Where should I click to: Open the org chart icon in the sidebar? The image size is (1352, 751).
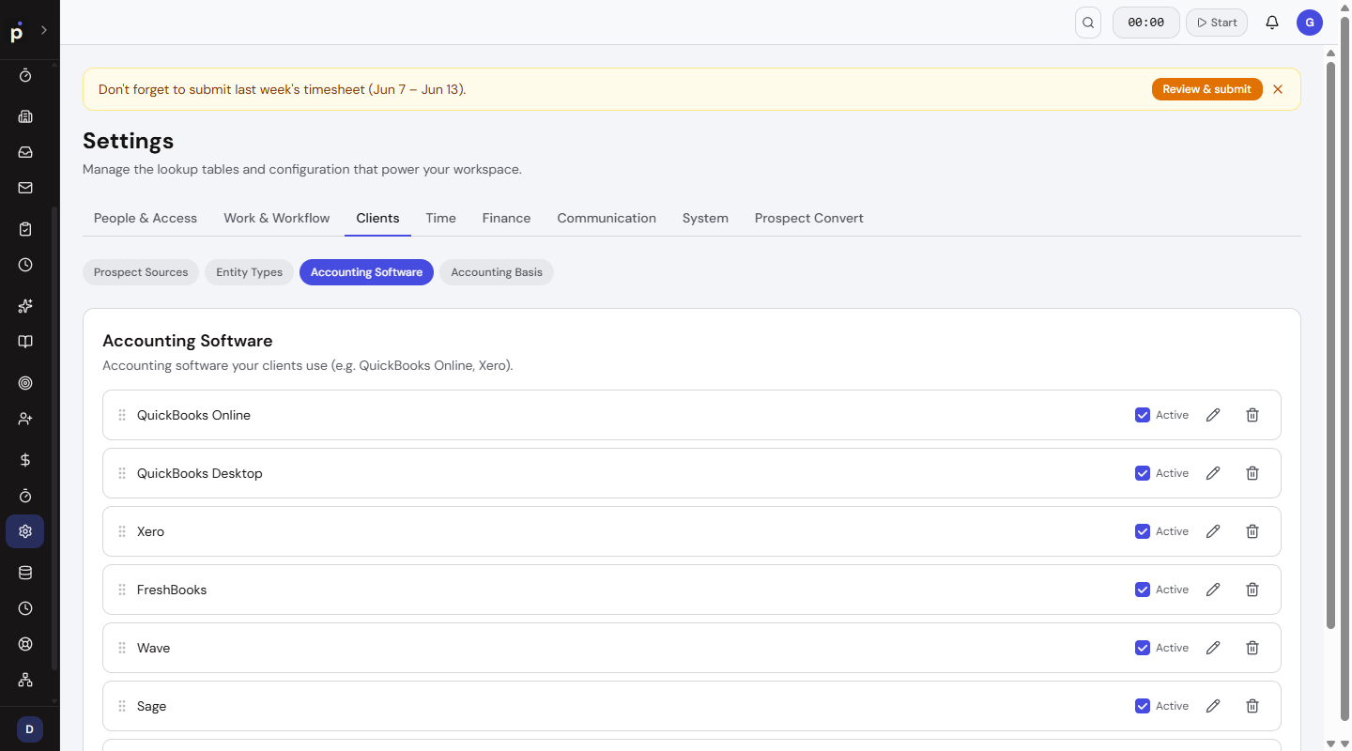pyautogui.click(x=25, y=680)
